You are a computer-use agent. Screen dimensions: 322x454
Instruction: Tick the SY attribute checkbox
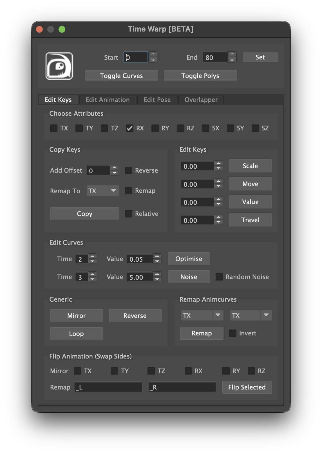pyautogui.click(x=231, y=128)
